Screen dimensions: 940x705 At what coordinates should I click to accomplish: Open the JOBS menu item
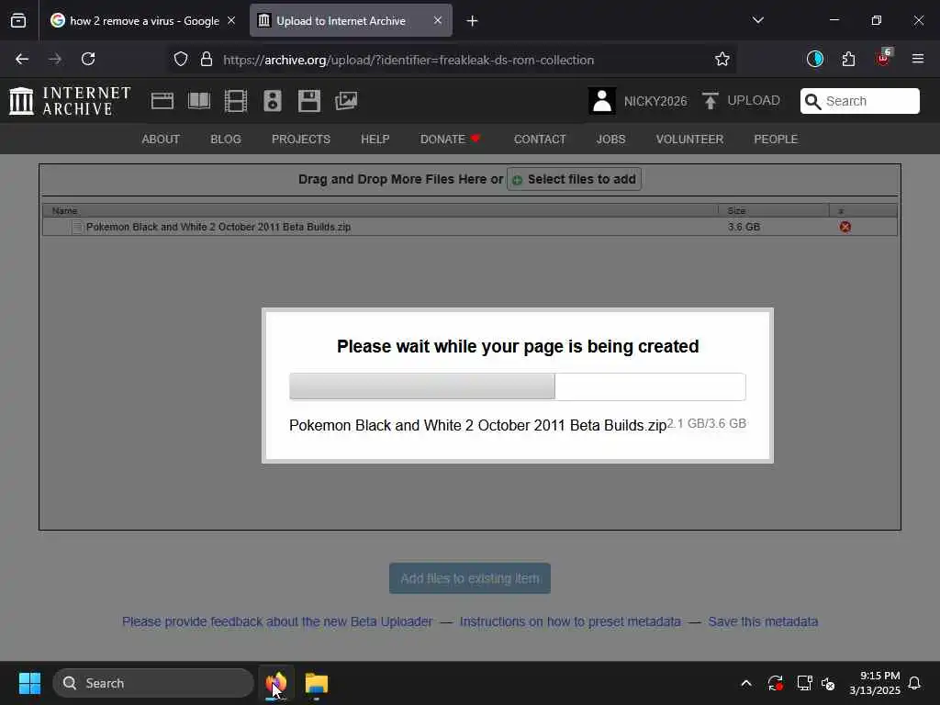tap(610, 140)
